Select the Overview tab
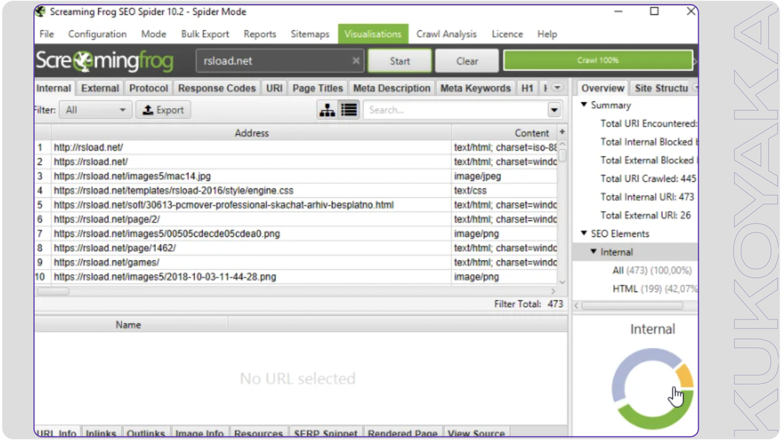Screen dimensions: 782x440 pyautogui.click(x=603, y=88)
